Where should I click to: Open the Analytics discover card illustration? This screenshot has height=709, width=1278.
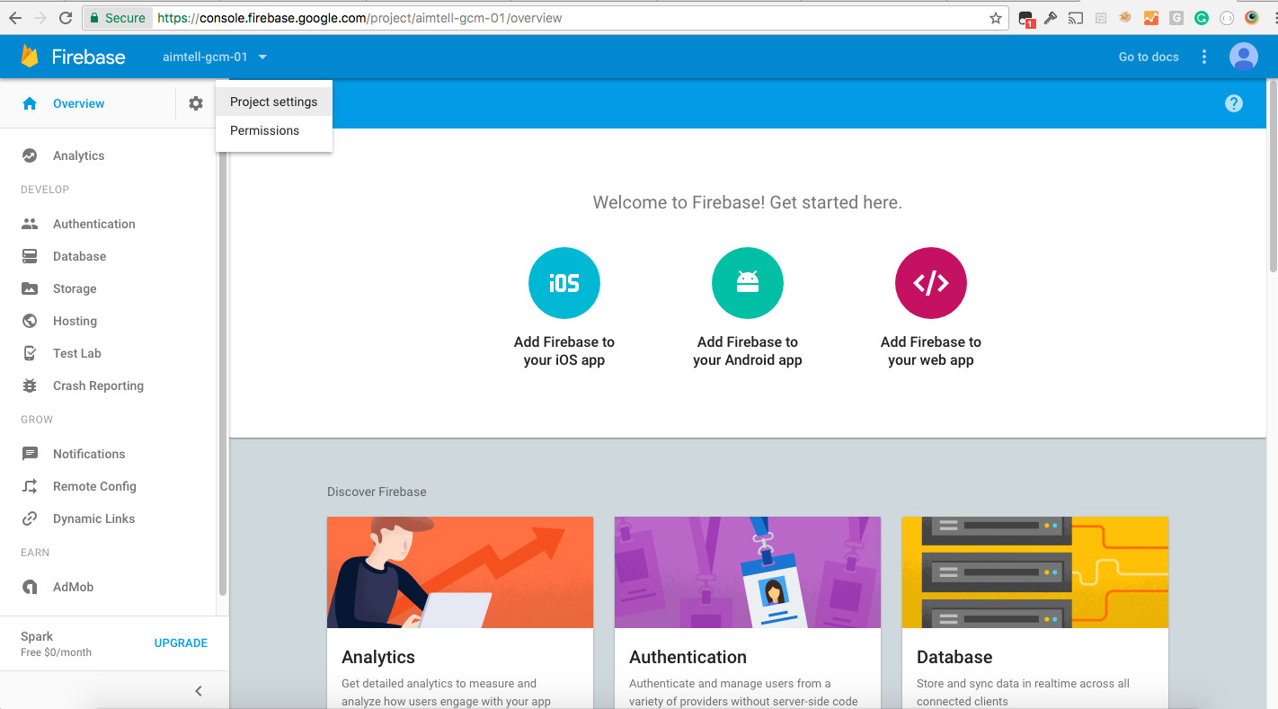[460, 572]
